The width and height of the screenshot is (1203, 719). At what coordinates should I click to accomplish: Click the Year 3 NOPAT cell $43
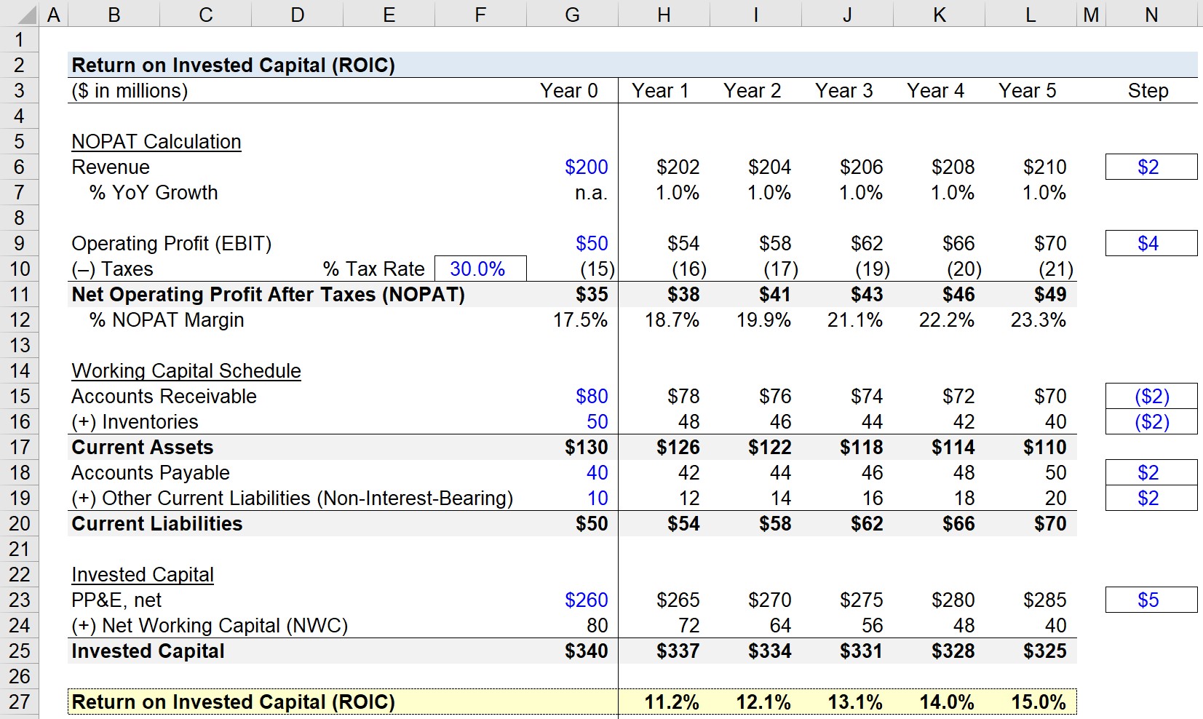click(848, 294)
